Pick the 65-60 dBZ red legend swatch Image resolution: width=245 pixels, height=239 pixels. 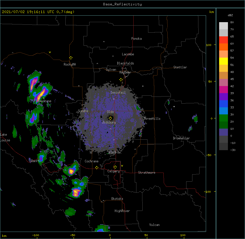click(x=223, y=40)
